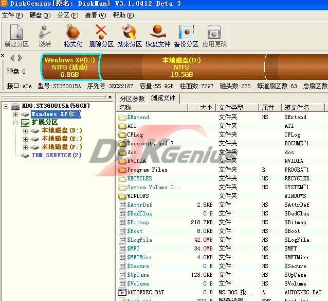Screen dimensions: 328x301
Task: Expand the 本地磁盘 (E:) tree node
Action: click(25, 139)
